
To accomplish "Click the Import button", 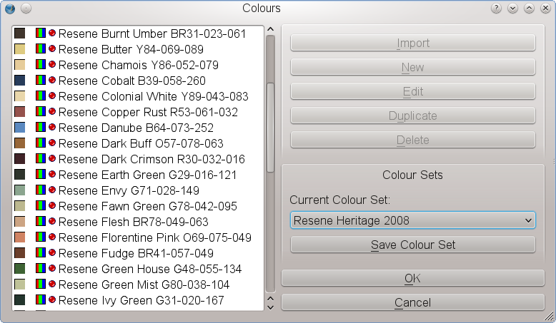I will [x=413, y=43].
